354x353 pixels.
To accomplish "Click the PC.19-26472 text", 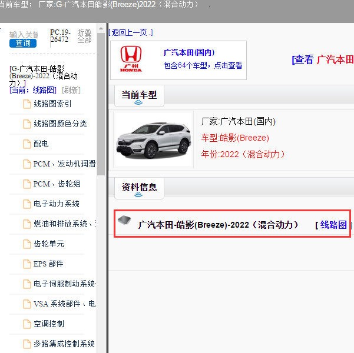I will point(61,36).
